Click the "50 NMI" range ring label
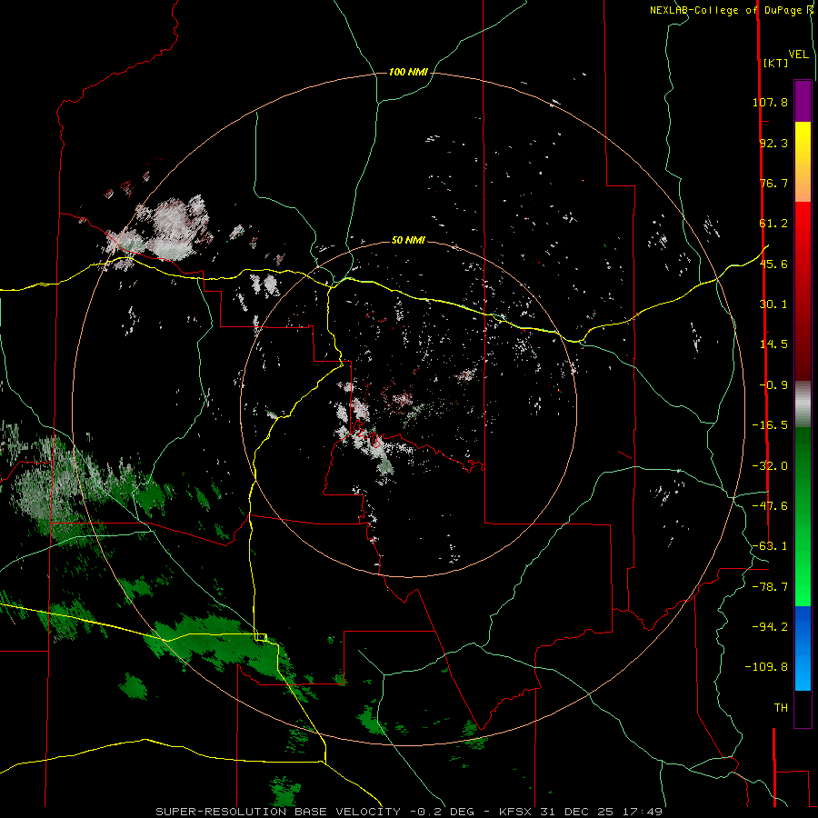Screen dimensions: 818x818 pyautogui.click(x=408, y=240)
